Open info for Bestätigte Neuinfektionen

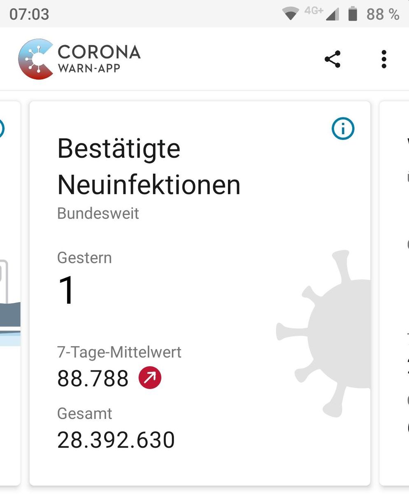click(x=342, y=129)
